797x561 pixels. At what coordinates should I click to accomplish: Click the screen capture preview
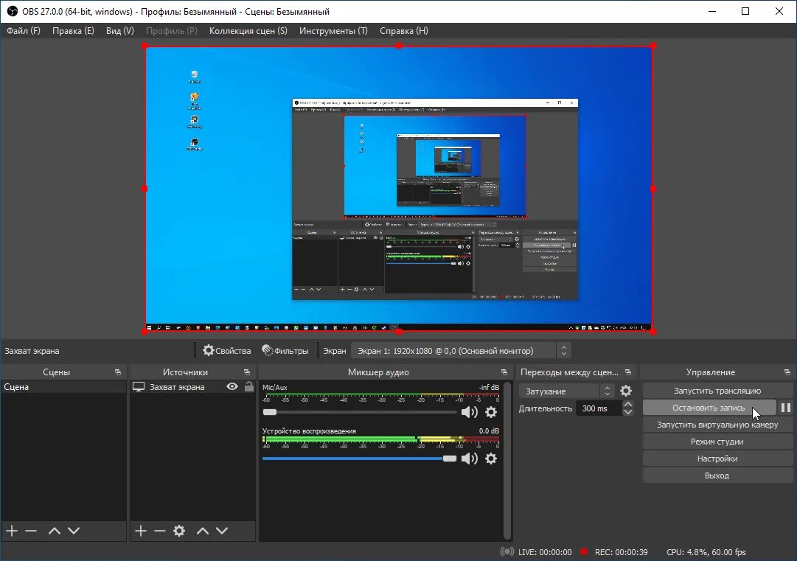[399, 189]
